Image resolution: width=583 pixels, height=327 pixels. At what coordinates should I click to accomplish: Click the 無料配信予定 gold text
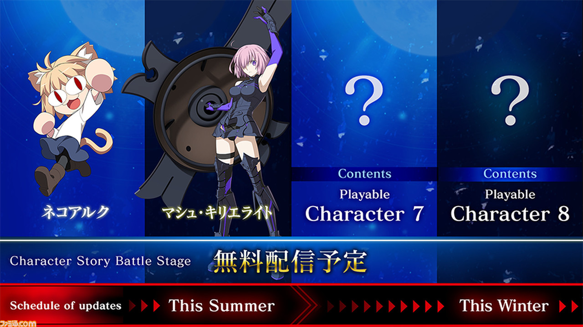point(290,261)
